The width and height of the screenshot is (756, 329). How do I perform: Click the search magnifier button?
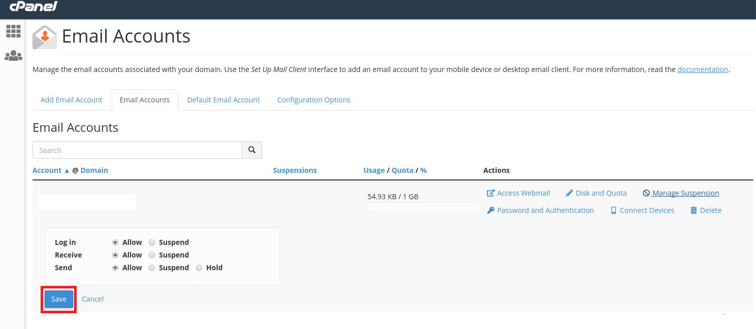tap(252, 150)
